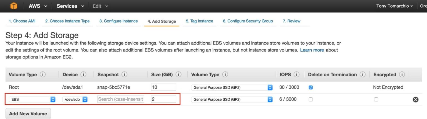Remove the EBS volume row with X icon

click(416, 99)
